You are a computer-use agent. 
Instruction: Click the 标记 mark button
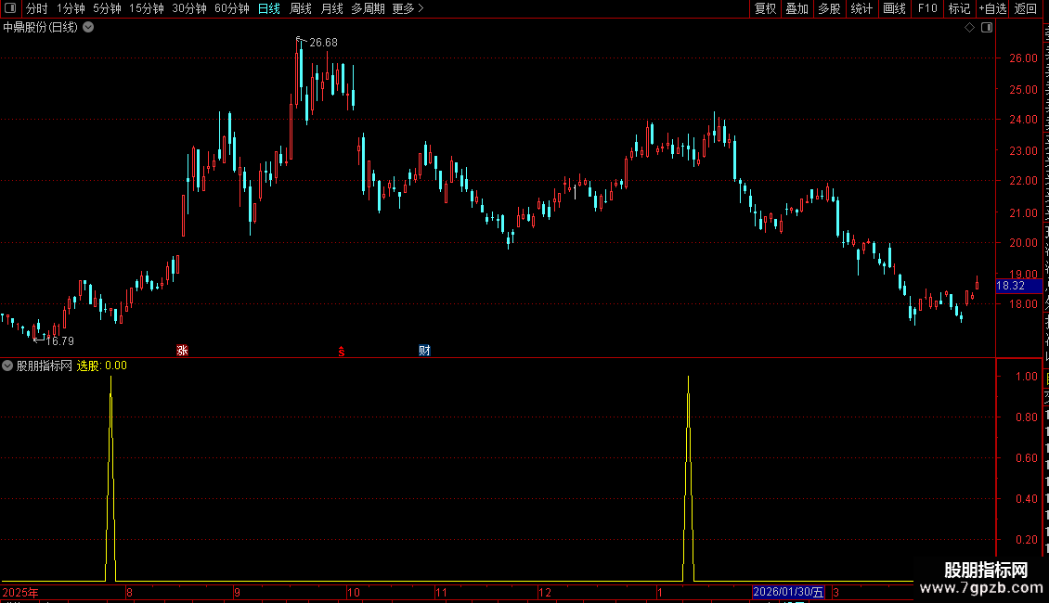point(959,8)
